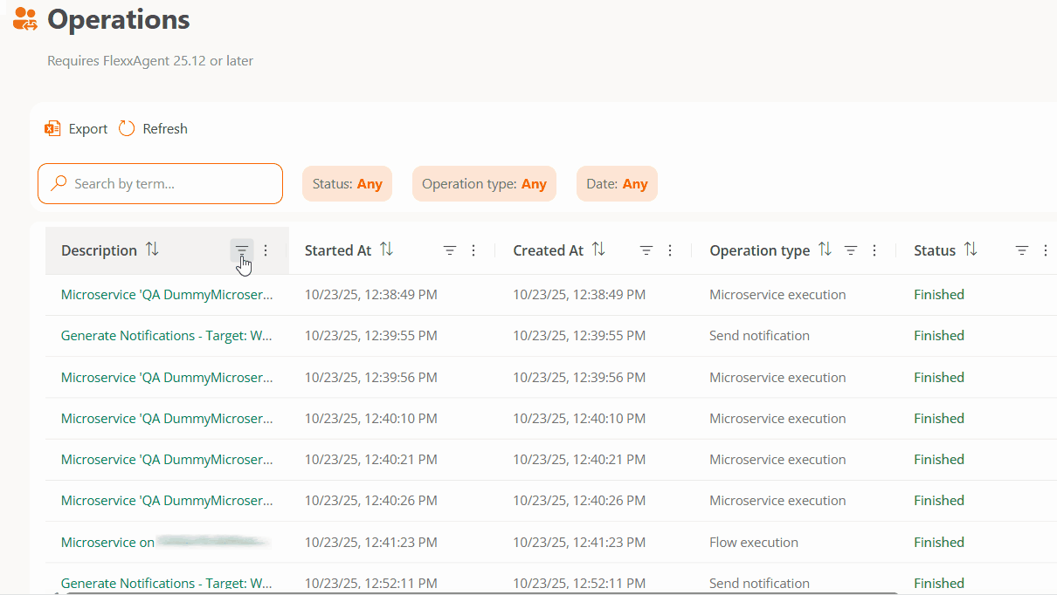The width and height of the screenshot is (1057, 595).
Task: Open the 'Microservice on' flow execution entry
Action: click(x=107, y=543)
